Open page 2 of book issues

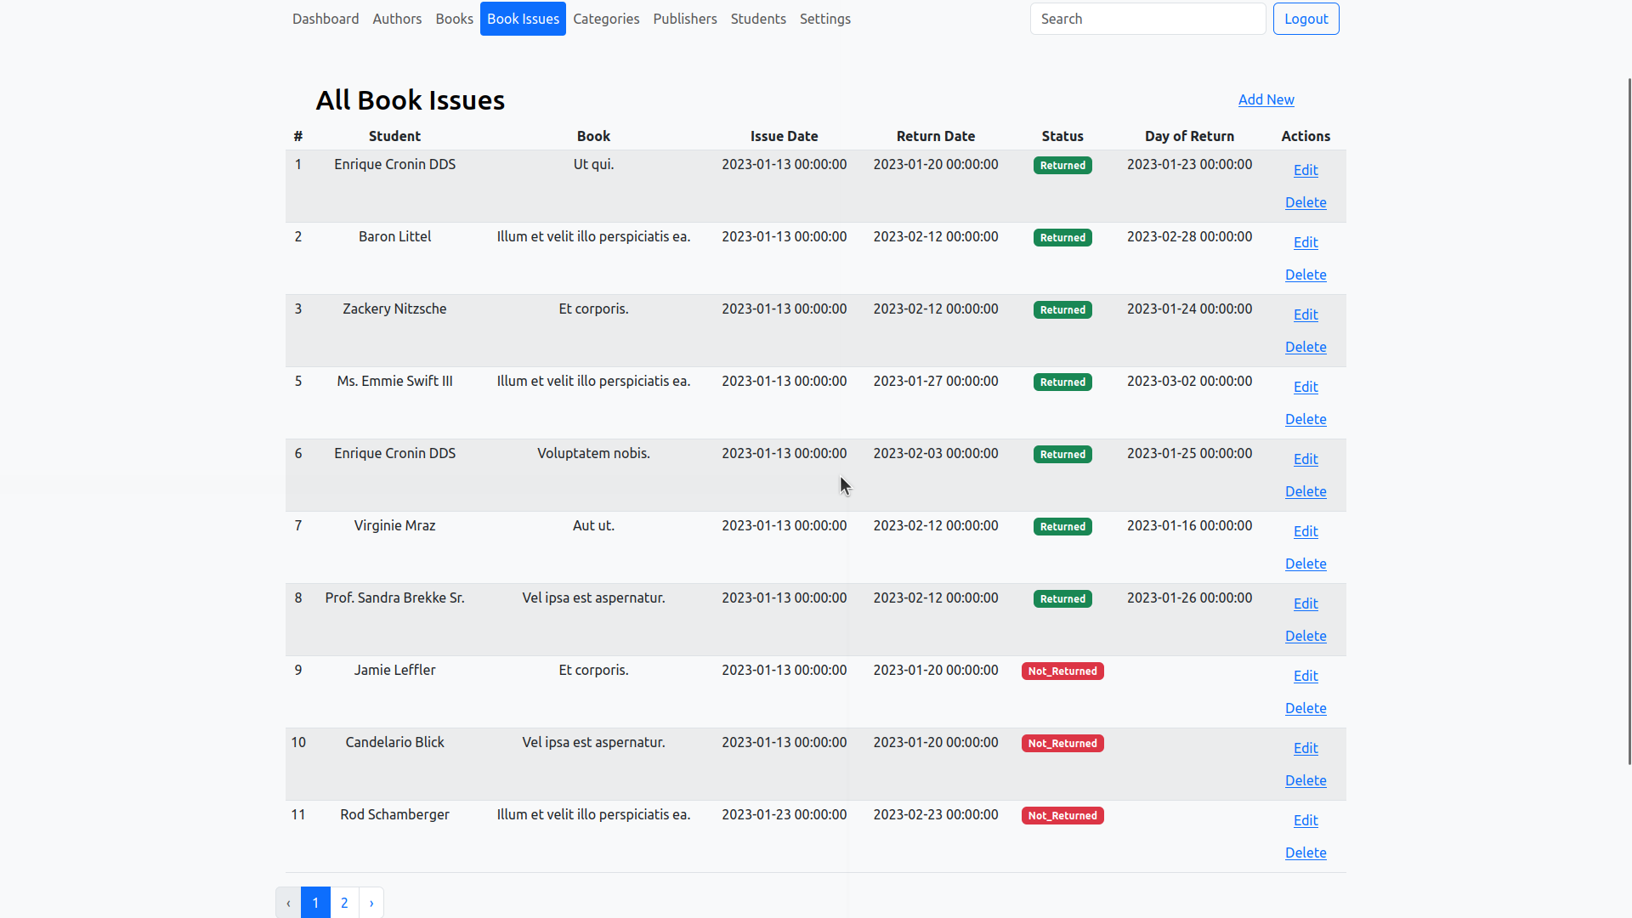pos(344,903)
